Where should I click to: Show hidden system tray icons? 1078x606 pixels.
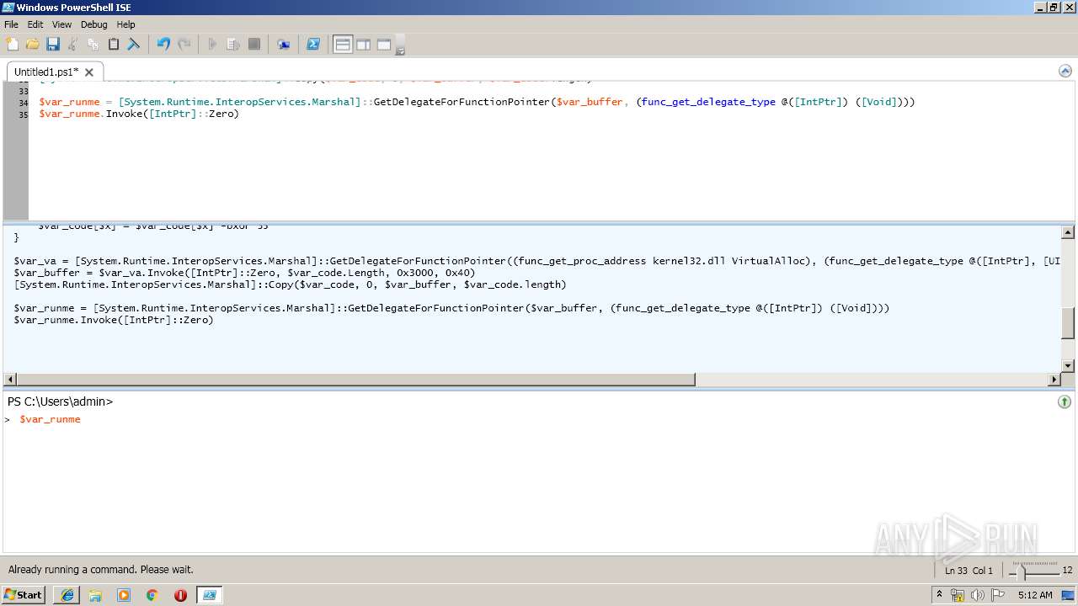(x=940, y=595)
